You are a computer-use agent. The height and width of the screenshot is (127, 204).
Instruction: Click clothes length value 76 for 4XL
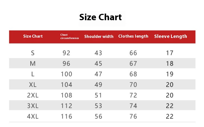[133, 116]
